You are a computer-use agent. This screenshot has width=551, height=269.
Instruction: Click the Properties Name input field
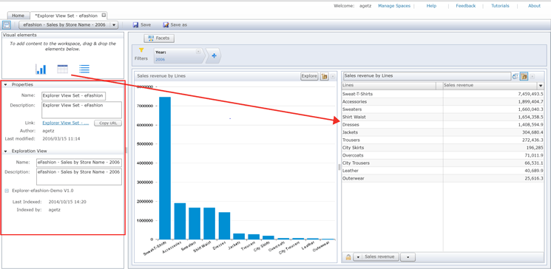tap(73, 96)
